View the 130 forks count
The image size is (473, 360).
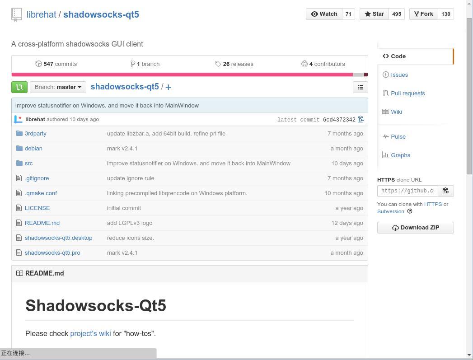(x=446, y=14)
